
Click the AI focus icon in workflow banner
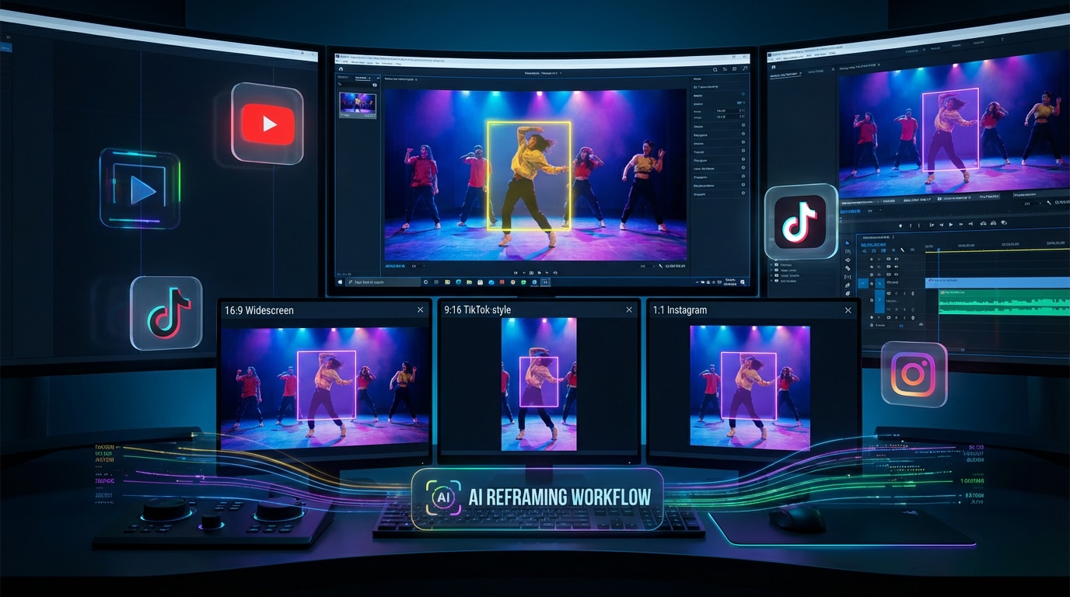click(442, 497)
